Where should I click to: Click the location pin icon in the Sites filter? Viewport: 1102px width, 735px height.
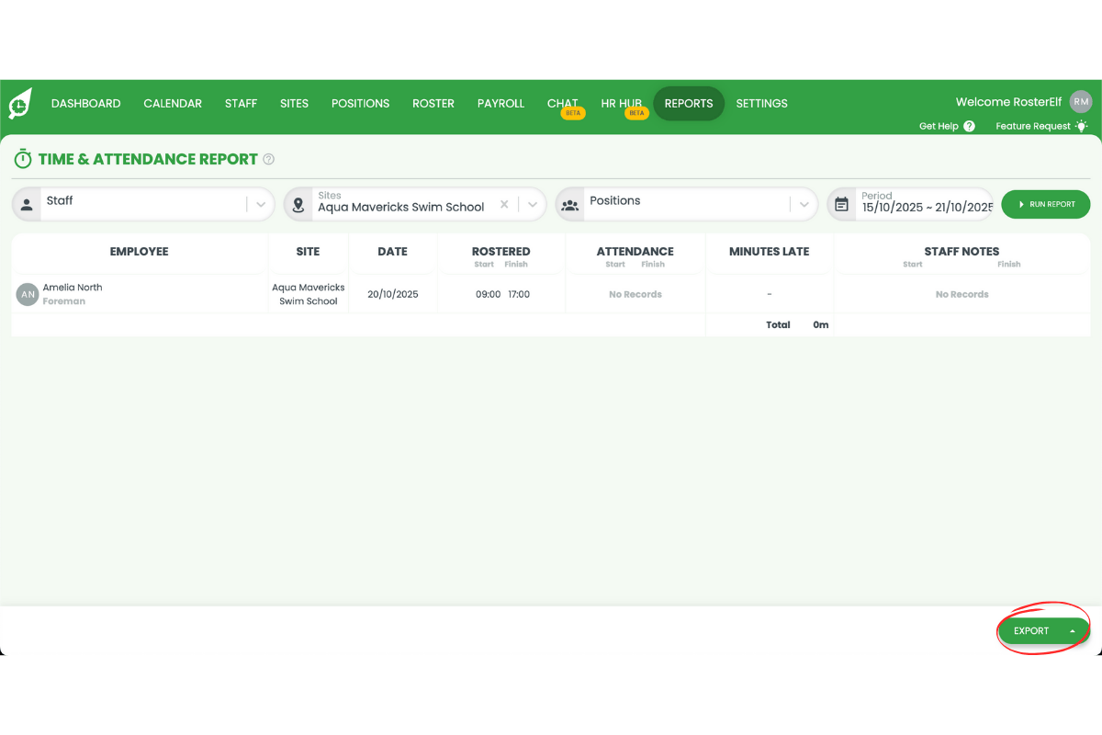(x=298, y=203)
